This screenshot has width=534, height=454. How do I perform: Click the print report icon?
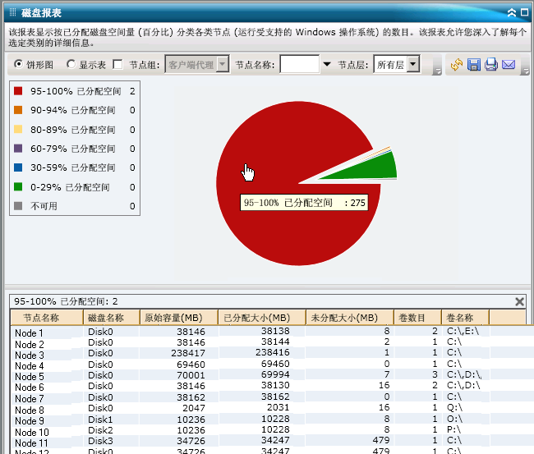491,65
